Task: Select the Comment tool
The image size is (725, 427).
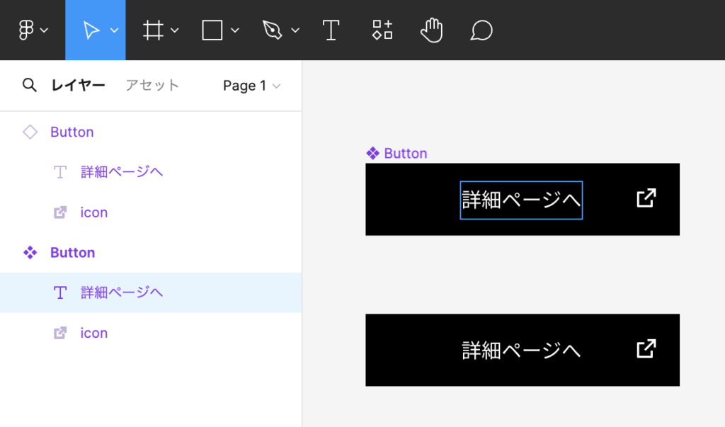Action: coord(481,30)
